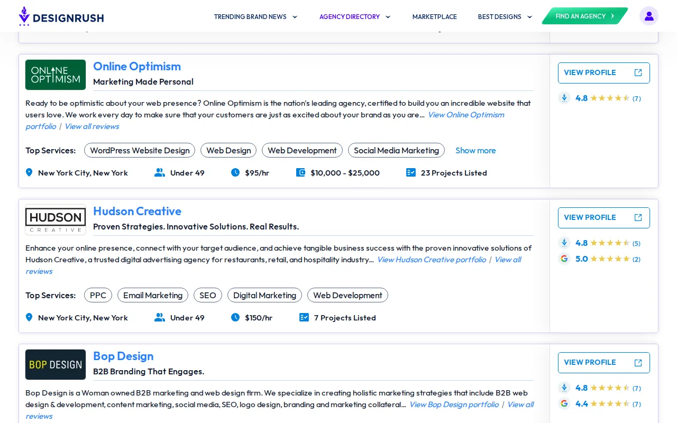View all reviews for Hudson Creative
This screenshot has height=423, width=677.
508,260
